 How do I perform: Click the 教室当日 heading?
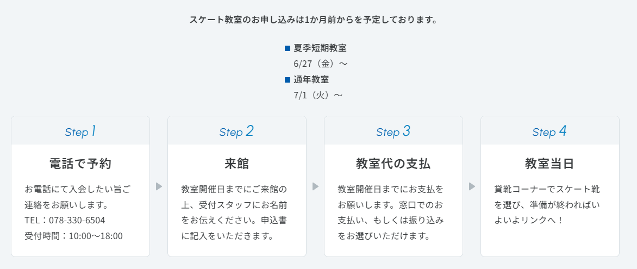coord(549,164)
